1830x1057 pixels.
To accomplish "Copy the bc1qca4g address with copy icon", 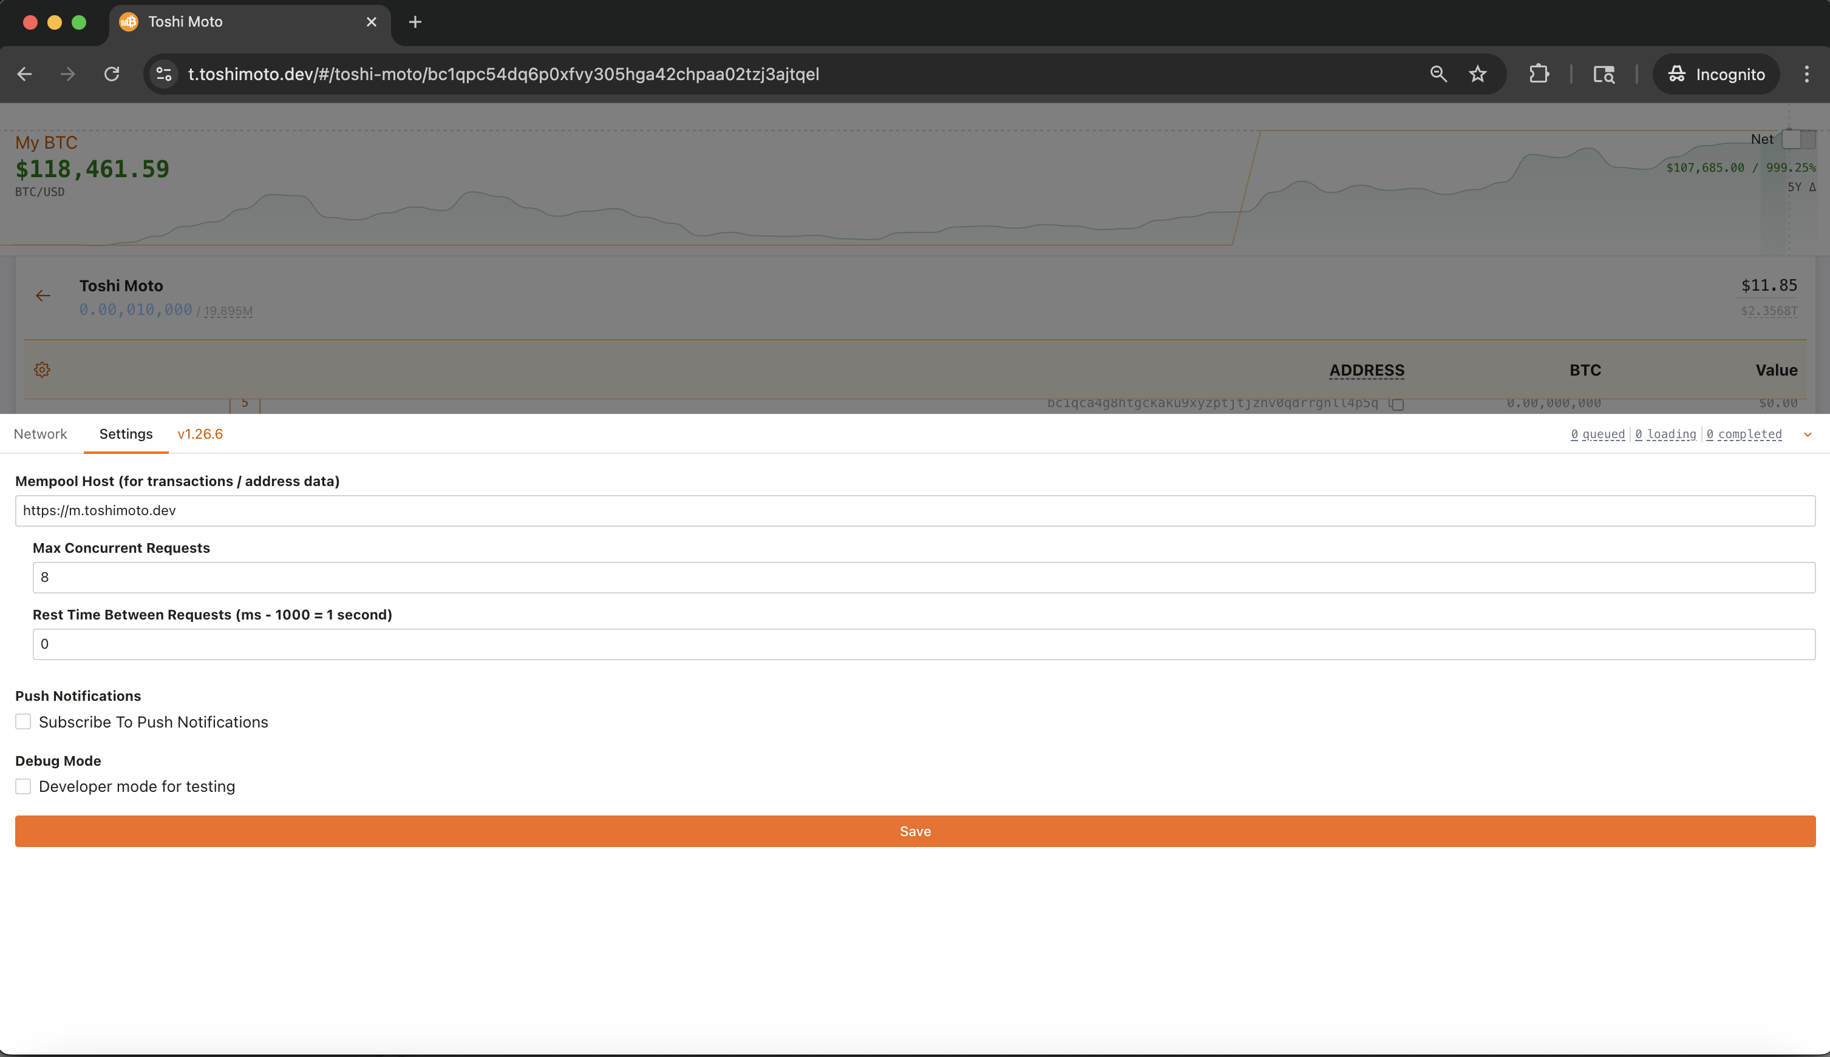I will coord(1396,404).
